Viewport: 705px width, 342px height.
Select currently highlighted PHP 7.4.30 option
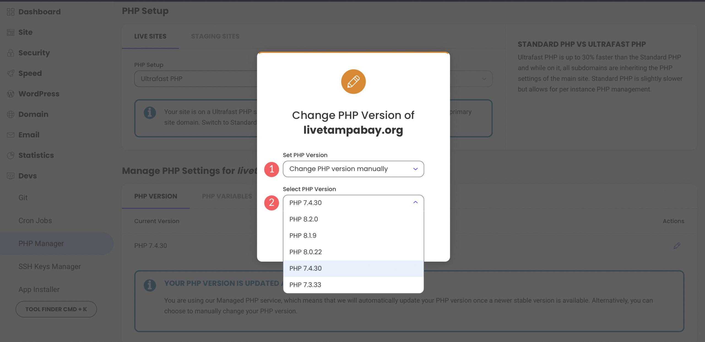coord(352,268)
